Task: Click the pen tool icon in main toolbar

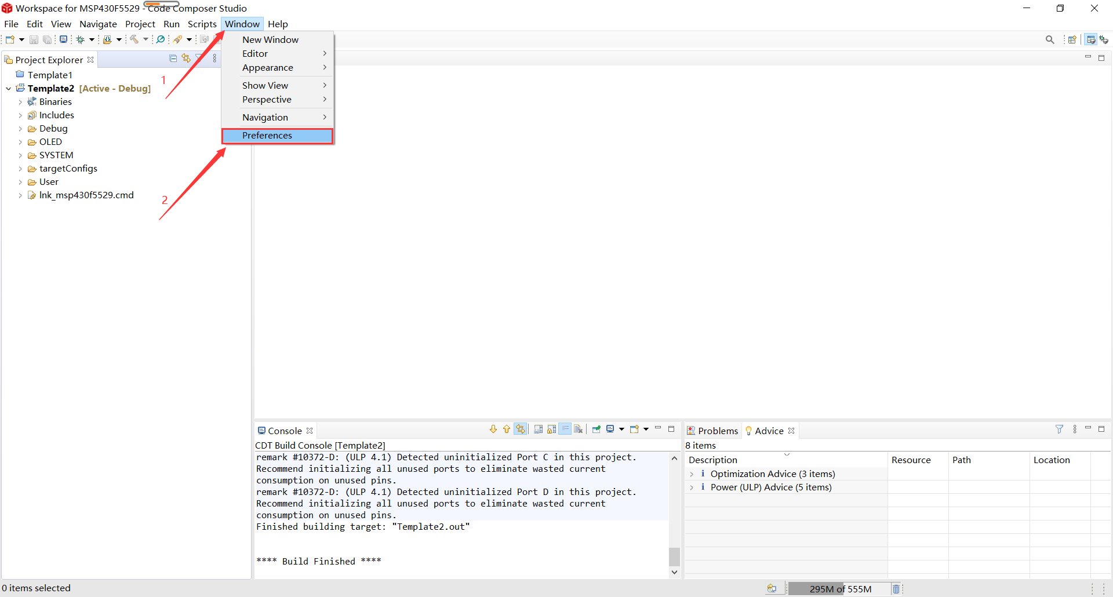Action: pos(177,39)
